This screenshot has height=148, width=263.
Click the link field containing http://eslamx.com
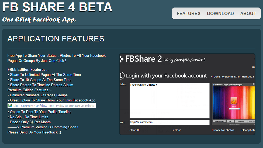coord(169,122)
